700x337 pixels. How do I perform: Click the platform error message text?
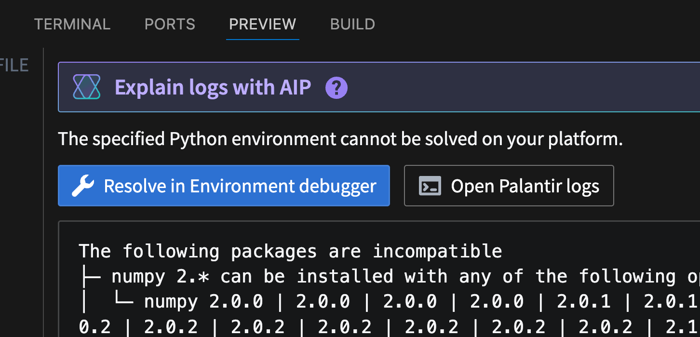pos(340,138)
